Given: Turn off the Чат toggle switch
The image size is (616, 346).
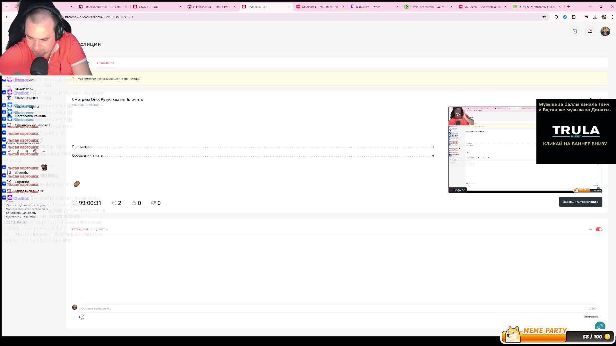Looking at the screenshot, I should point(599,229).
